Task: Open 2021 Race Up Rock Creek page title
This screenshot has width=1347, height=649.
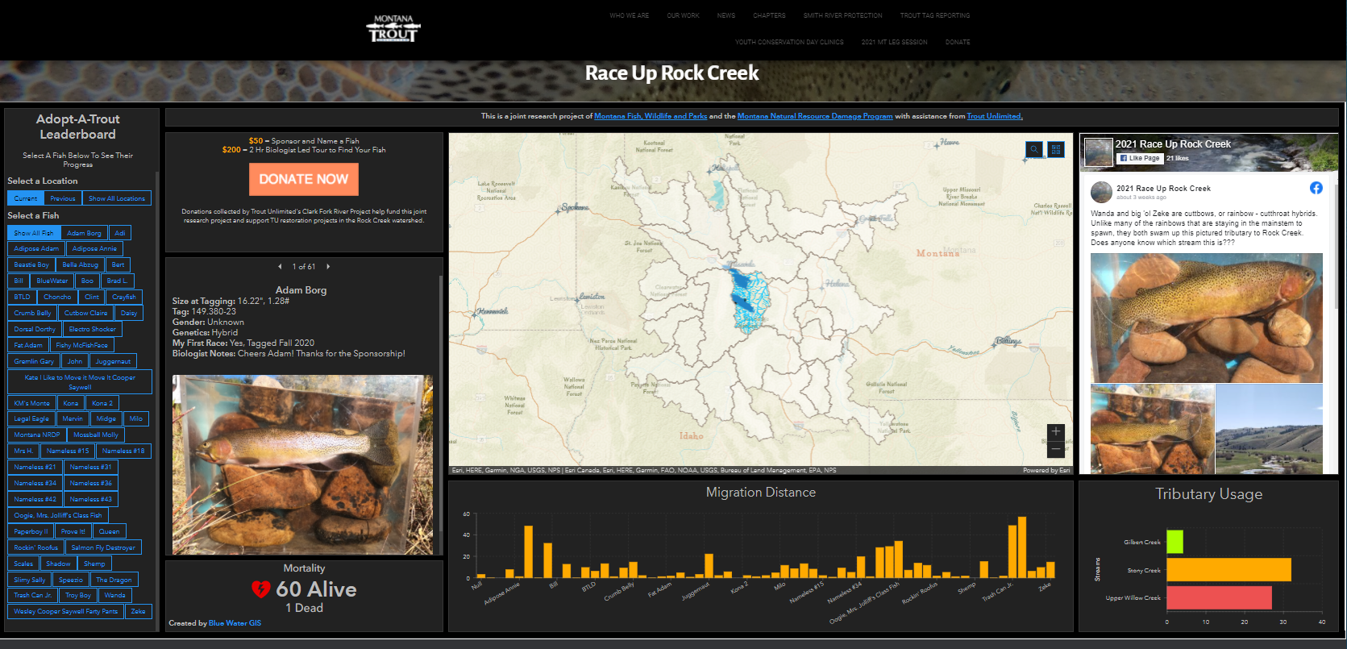Action: click(x=1173, y=144)
